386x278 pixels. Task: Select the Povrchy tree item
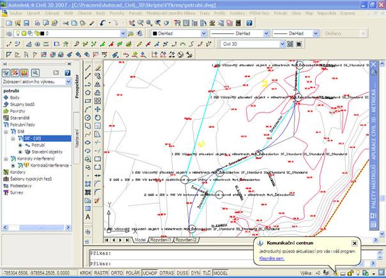17,111
